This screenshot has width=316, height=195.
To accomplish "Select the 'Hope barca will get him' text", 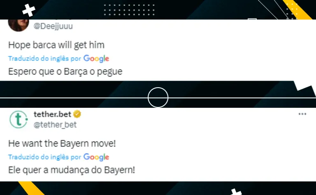I will [x=56, y=45].
